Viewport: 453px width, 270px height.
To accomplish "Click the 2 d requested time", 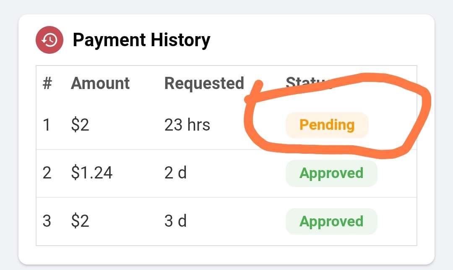I will [x=176, y=173].
